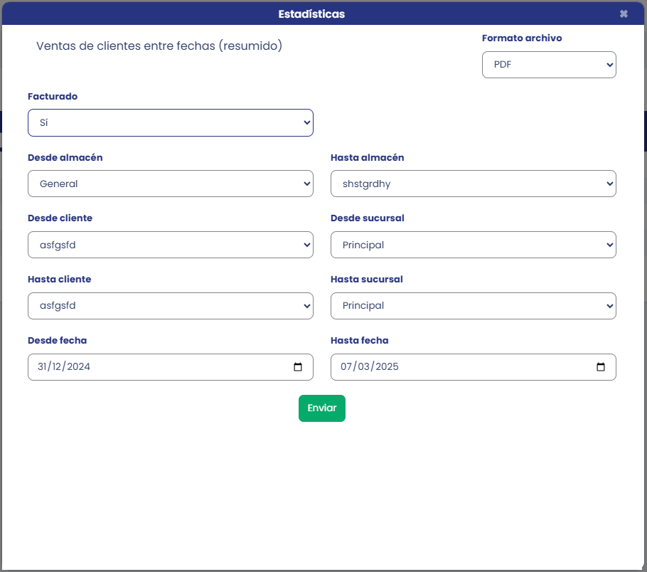The image size is (647, 572).
Task: Click the Hasta sucursal label
Action: coord(366,279)
